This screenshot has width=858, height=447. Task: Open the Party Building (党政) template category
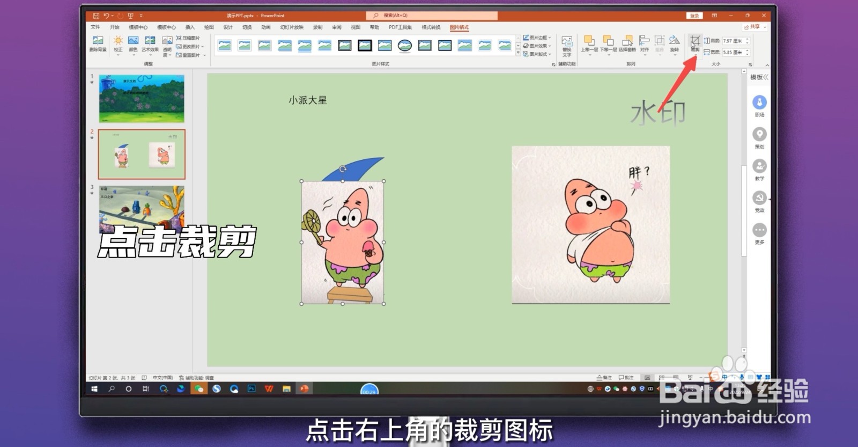point(759,202)
